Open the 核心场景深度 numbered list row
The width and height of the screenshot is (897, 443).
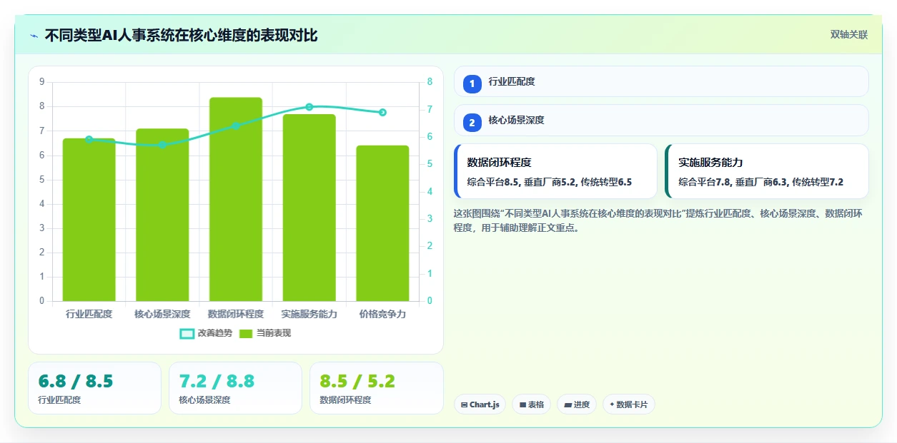click(x=661, y=120)
